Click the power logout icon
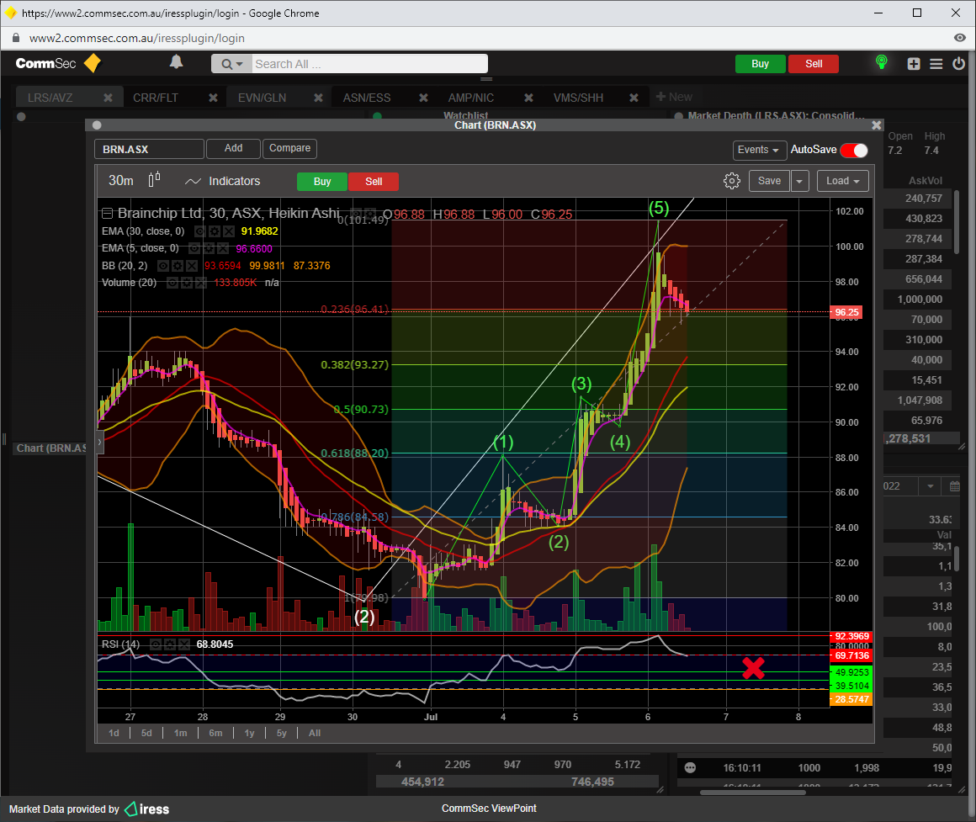Screen dimensions: 976x822 (x=958, y=63)
